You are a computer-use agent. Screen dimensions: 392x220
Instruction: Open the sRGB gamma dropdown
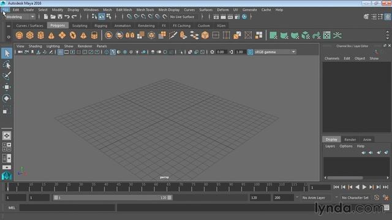tap(275, 52)
